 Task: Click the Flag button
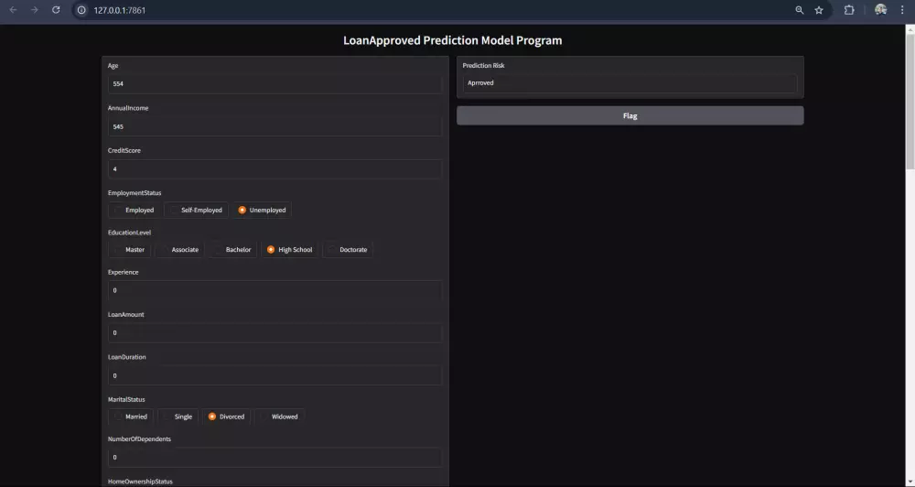point(630,115)
